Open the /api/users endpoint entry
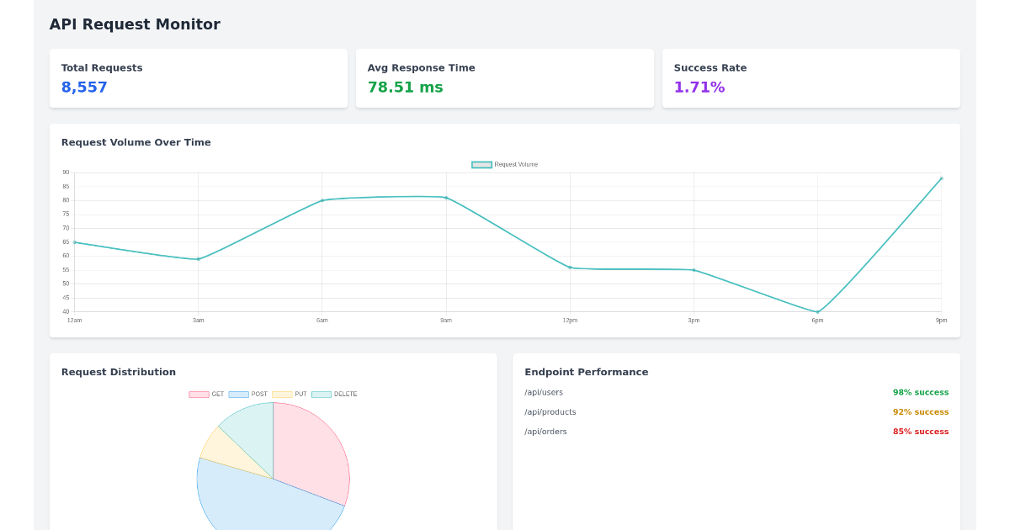Image resolution: width=1010 pixels, height=530 pixels. pos(544,392)
